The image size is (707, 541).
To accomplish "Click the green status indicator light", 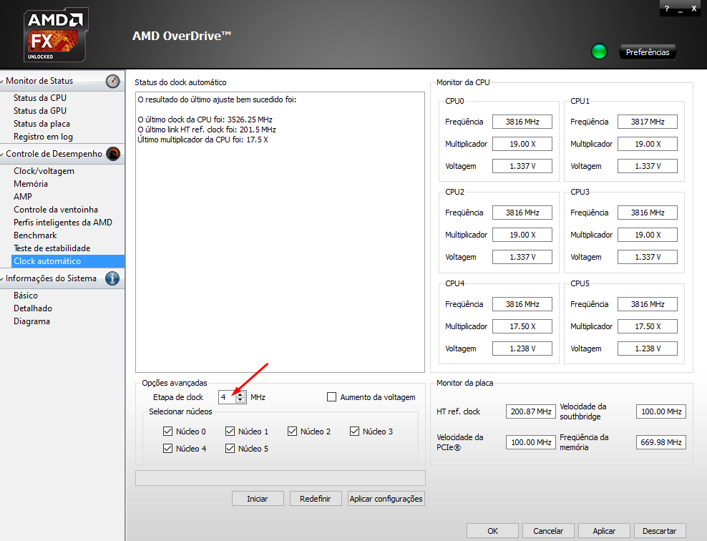I will pos(599,52).
